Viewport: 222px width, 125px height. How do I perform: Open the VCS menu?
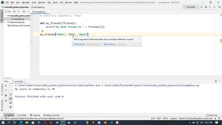click(61, 2)
